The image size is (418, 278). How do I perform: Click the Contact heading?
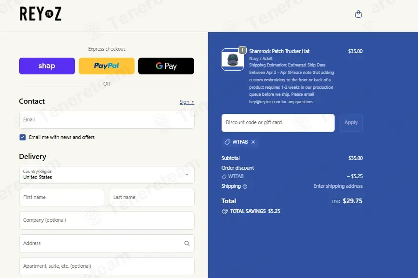click(x=32, y=101)
